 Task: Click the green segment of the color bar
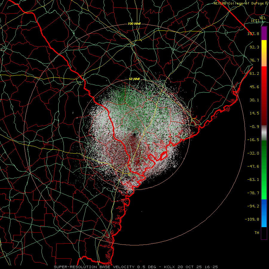coord(264,170)
